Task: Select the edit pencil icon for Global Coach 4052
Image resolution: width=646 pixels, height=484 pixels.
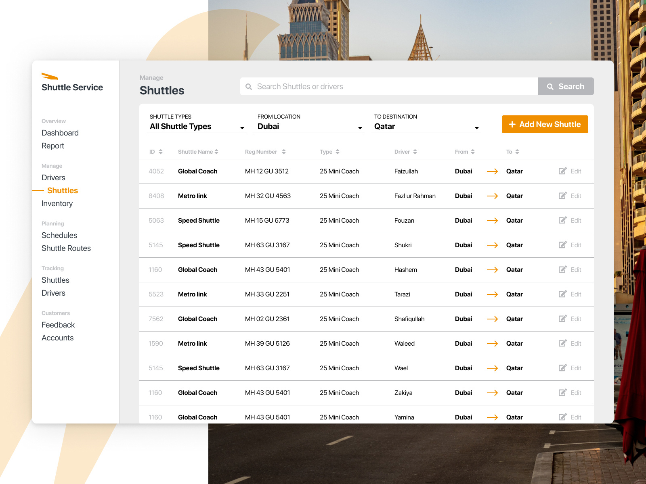Action: [x=563, y=171]
